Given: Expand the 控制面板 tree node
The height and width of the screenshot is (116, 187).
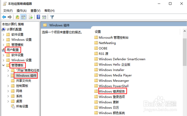Looking at the screenshot, I should 8,86.
